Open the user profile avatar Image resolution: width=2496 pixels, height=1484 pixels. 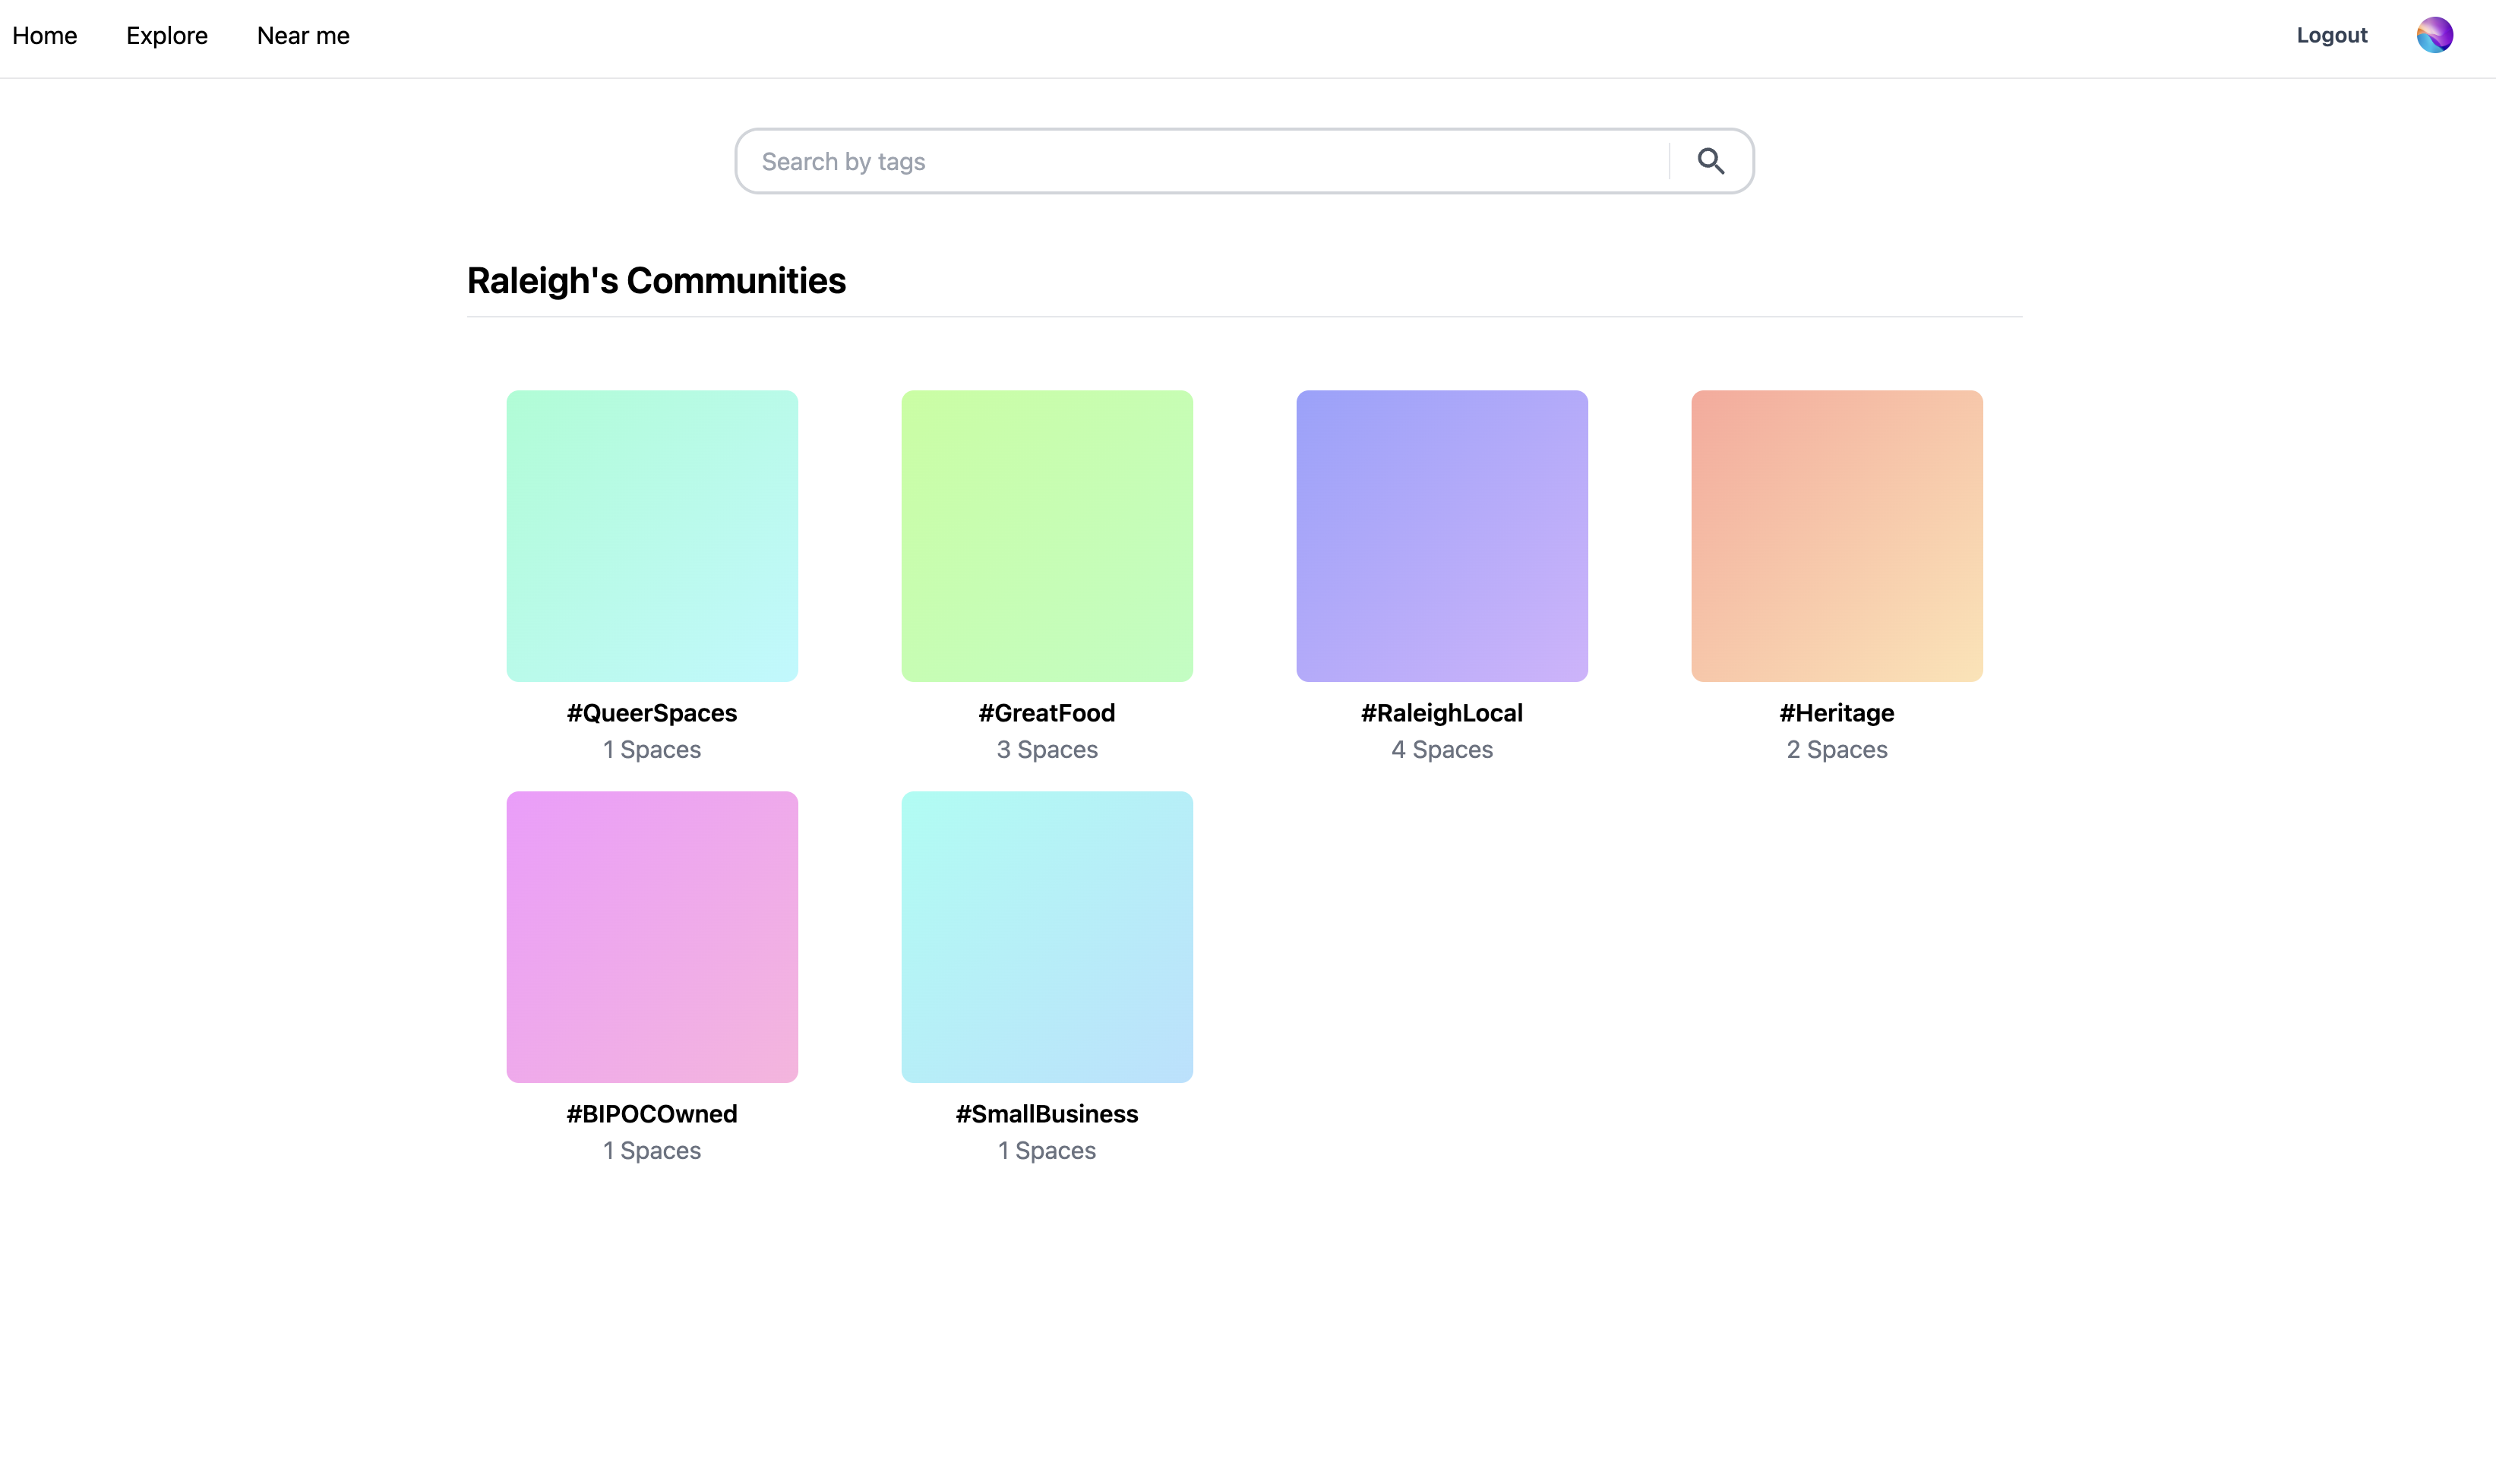click(x=2434, y=35)
